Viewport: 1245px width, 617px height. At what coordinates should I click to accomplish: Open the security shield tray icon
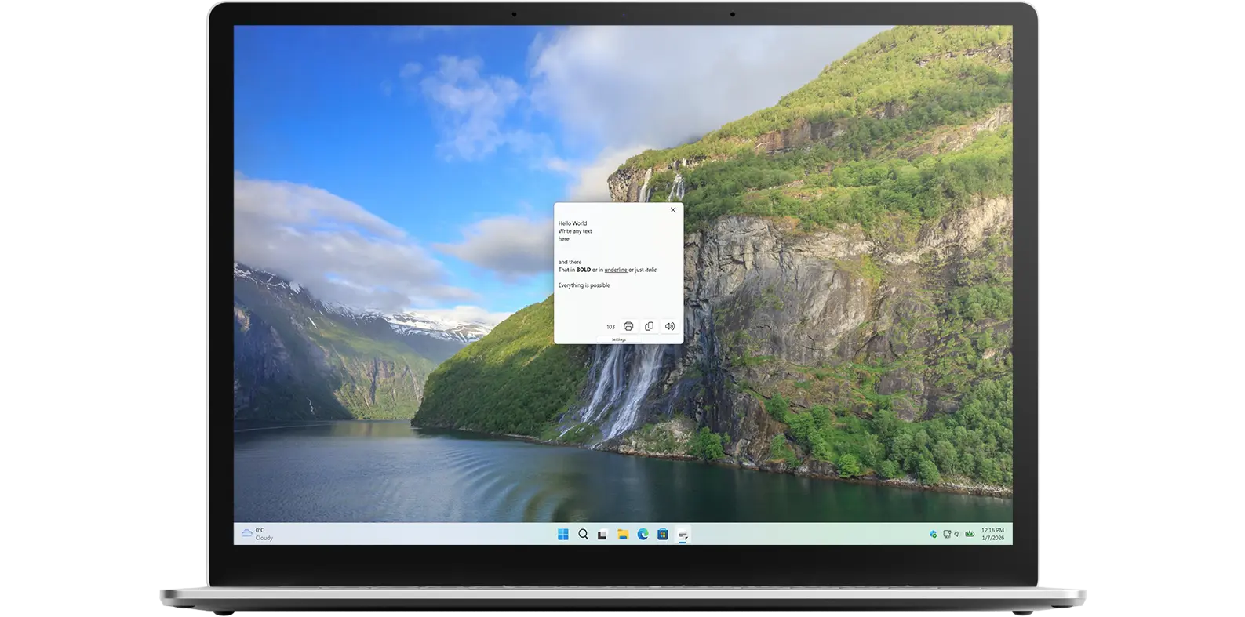[933, 535]
